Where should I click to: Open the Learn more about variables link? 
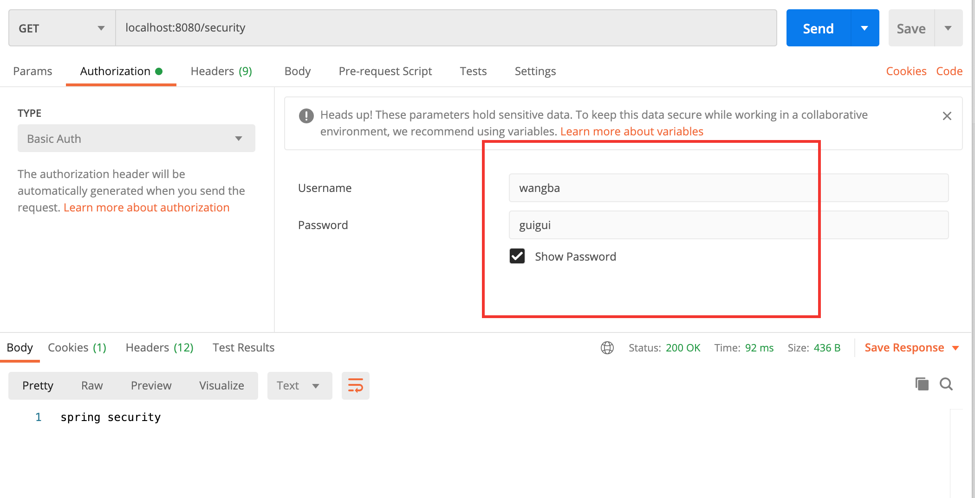coord(631,132)
